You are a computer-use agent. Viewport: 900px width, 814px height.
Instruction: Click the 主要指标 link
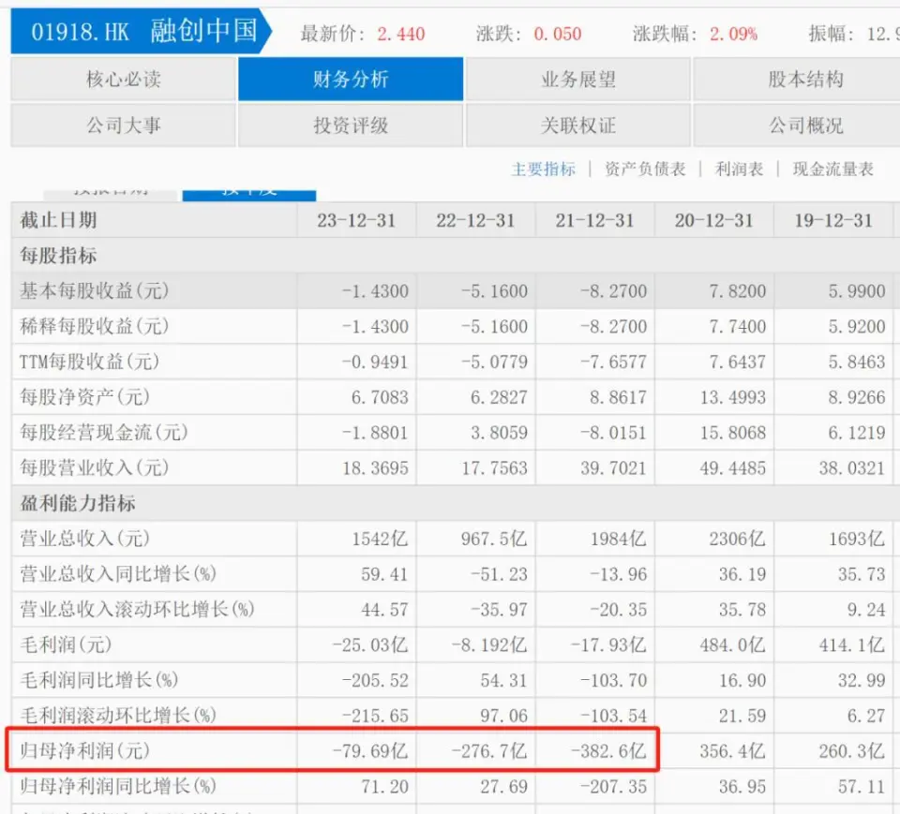click(x=543, y=169)
